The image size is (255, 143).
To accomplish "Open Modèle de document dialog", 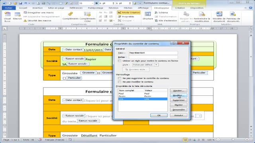I will (x=219, y=17).
